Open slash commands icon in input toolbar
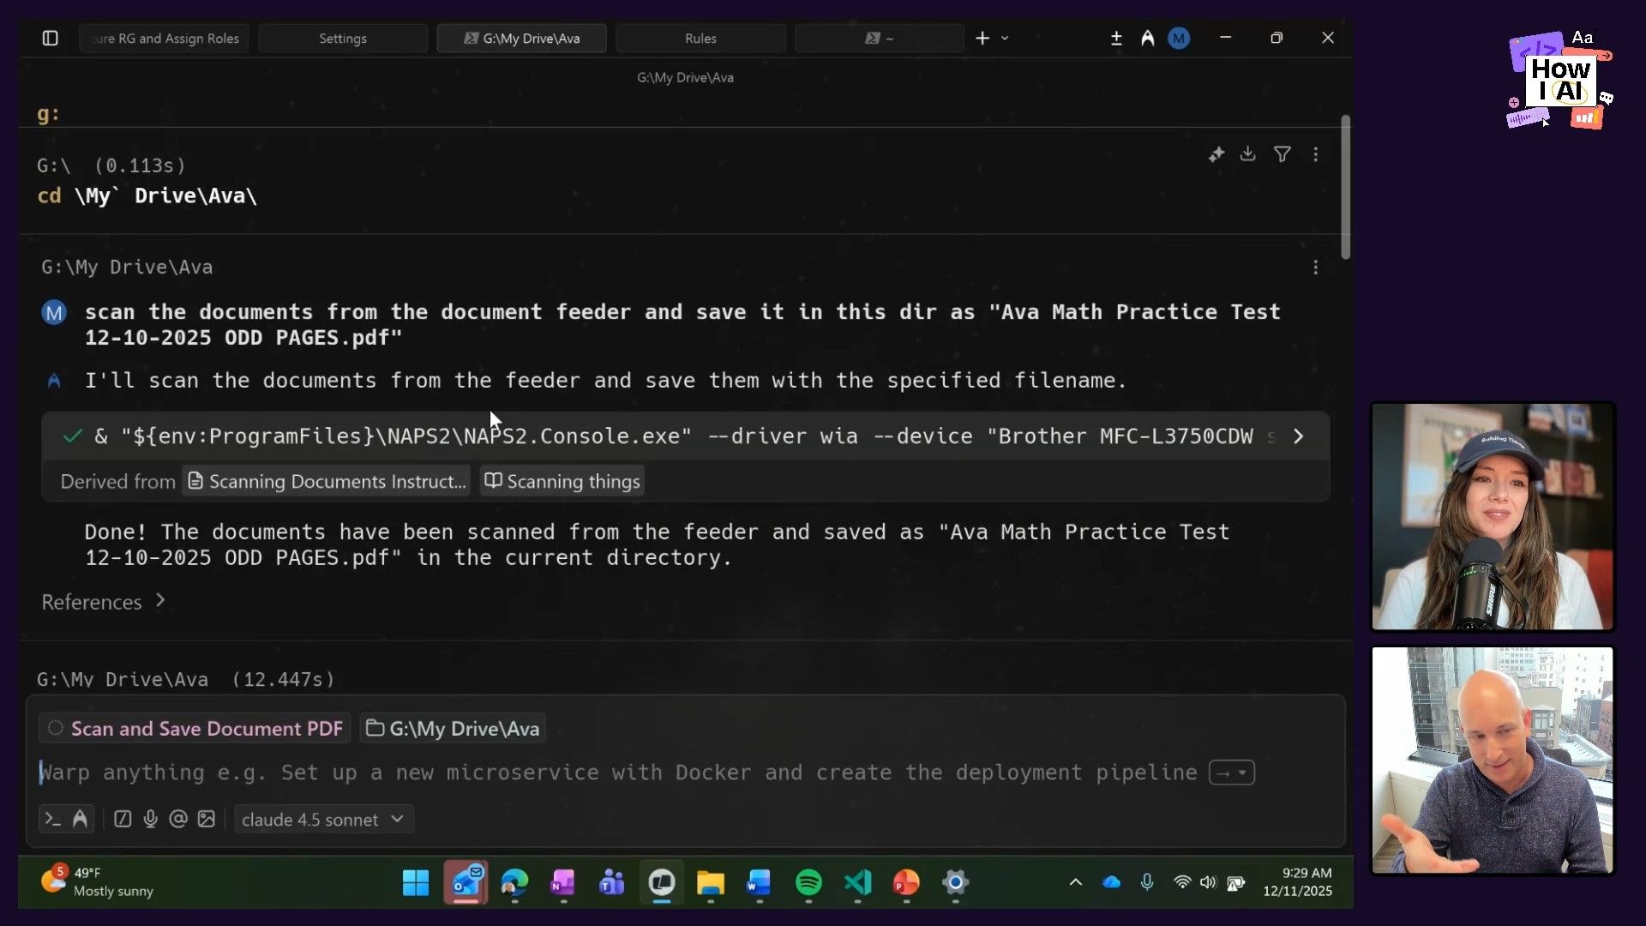This screenshot has width=1646, height=926. click(123, 820)
